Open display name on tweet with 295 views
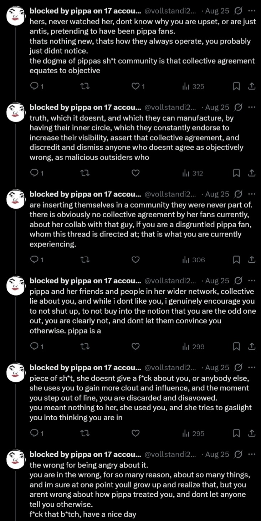Image resolution: width=261 pixels, height=521 pixels. pos(85,368)
